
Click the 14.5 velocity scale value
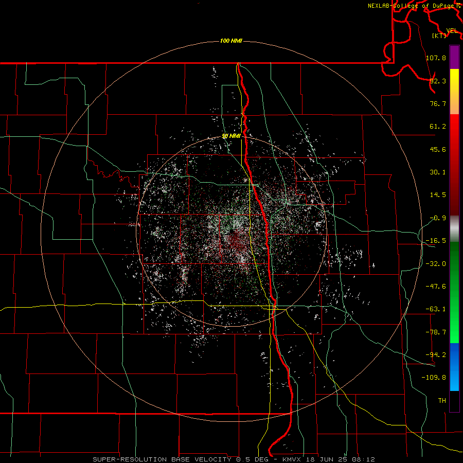point(438,195)
